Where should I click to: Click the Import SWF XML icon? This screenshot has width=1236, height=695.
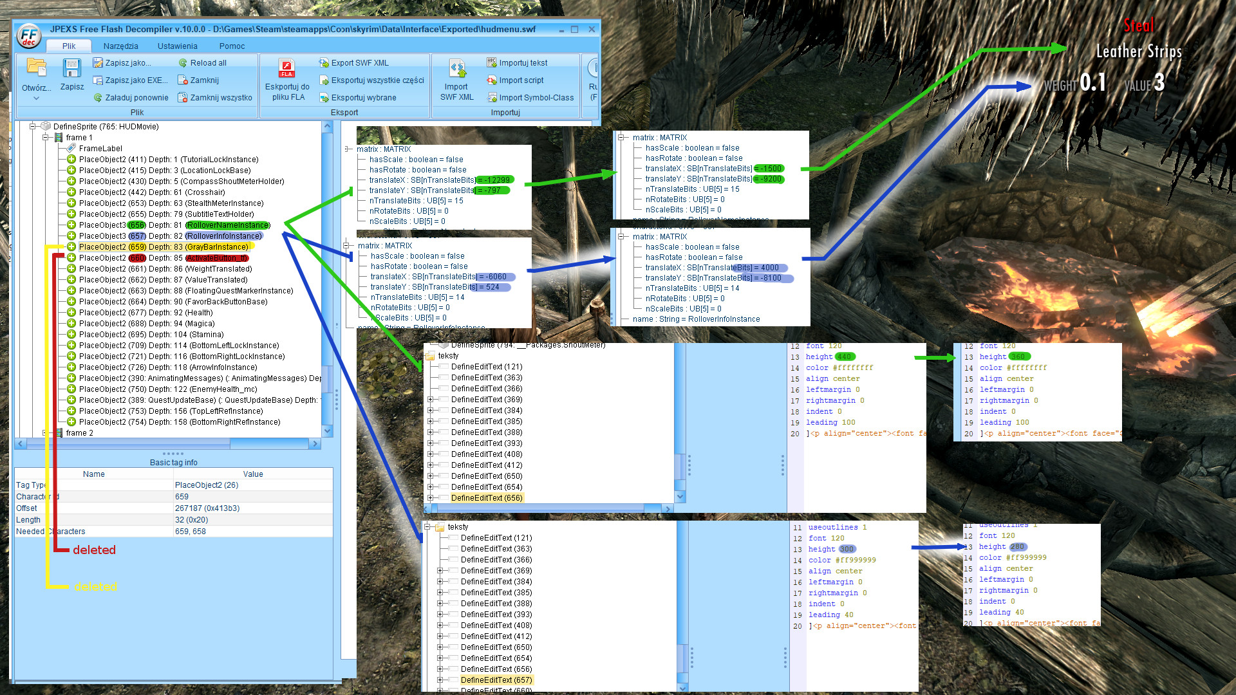click(457, 68)
